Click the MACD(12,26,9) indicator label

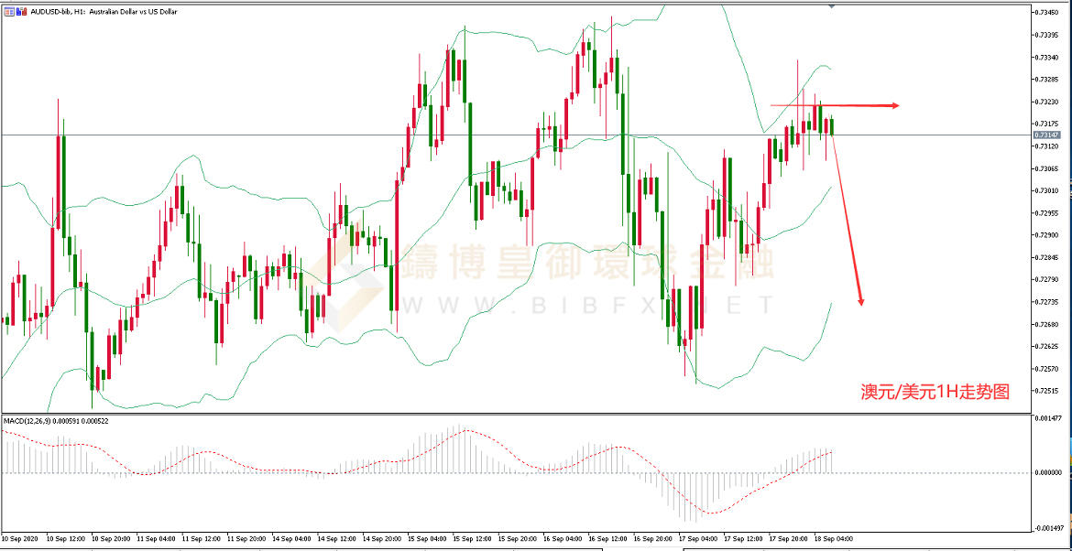pyautogui.click(x=57, y=421)
